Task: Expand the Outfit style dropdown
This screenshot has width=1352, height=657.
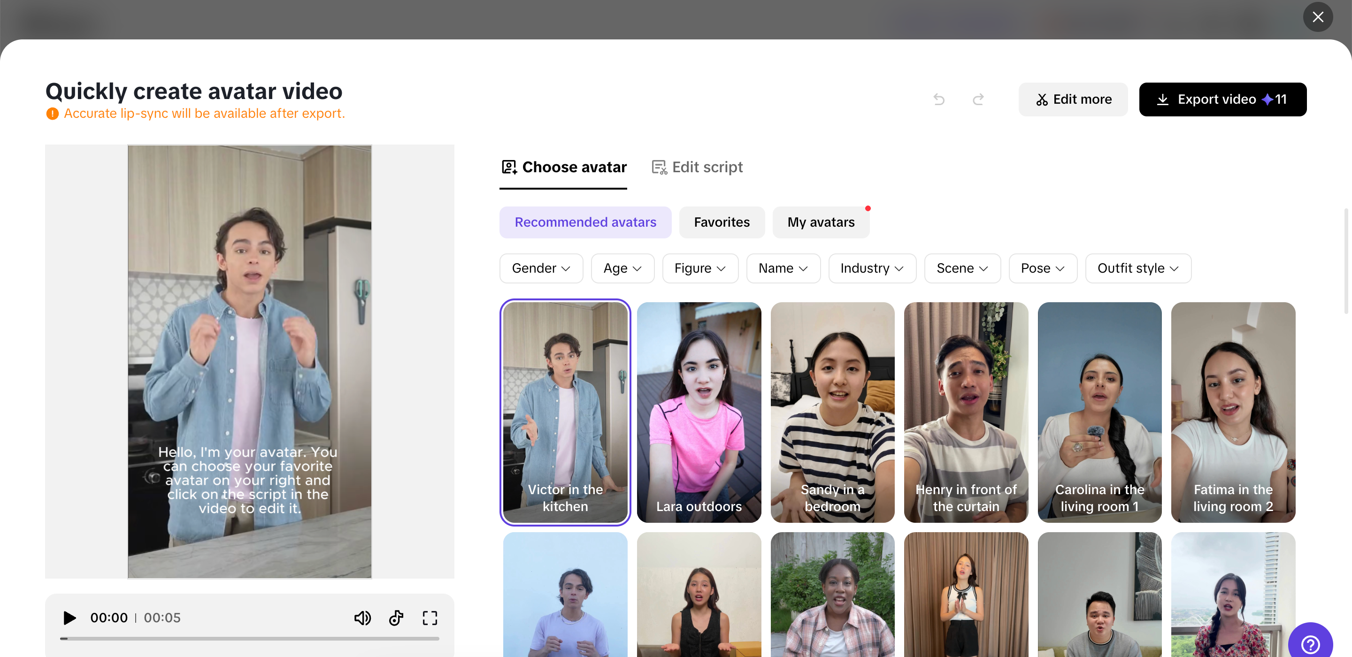Action: tap(1137, 268)
